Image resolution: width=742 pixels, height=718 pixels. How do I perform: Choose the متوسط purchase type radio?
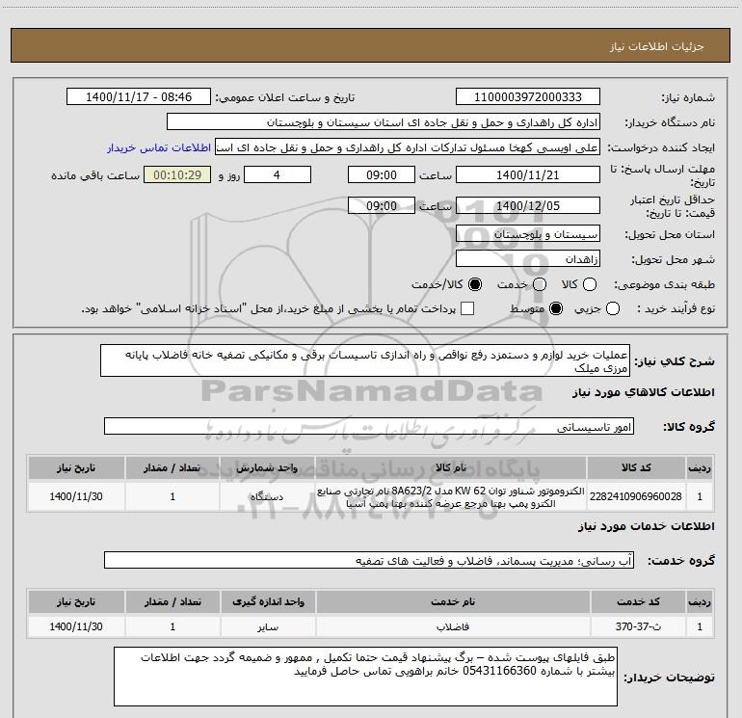[556, 308]
